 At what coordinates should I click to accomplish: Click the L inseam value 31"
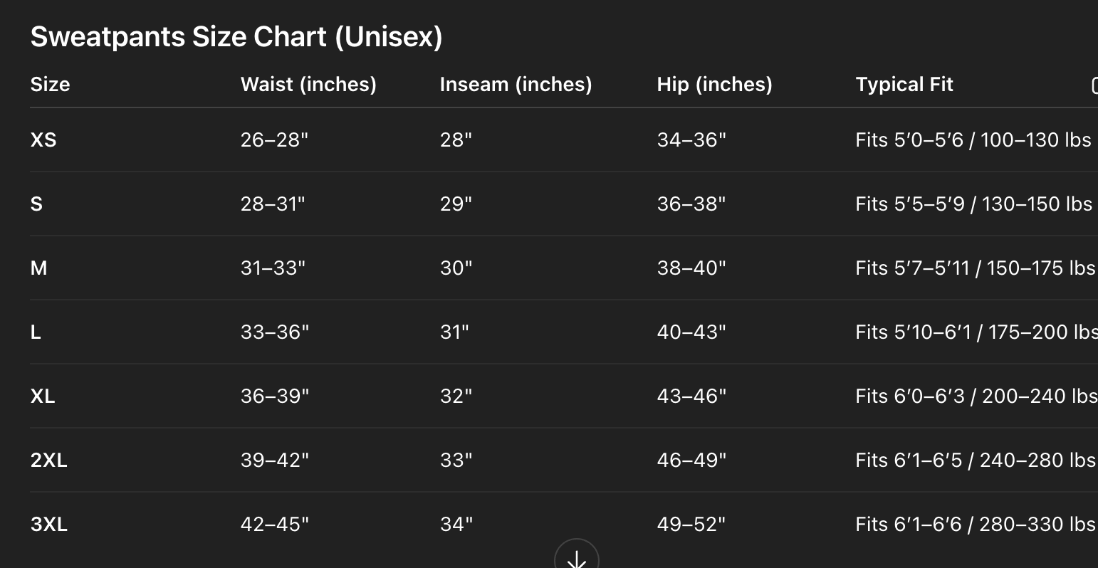click(454, 332)
